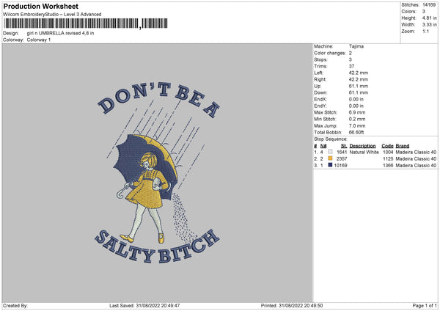Click the Zoom value 1:1
The width and height of the screenshot is (440, 311).
click(425, 31)
